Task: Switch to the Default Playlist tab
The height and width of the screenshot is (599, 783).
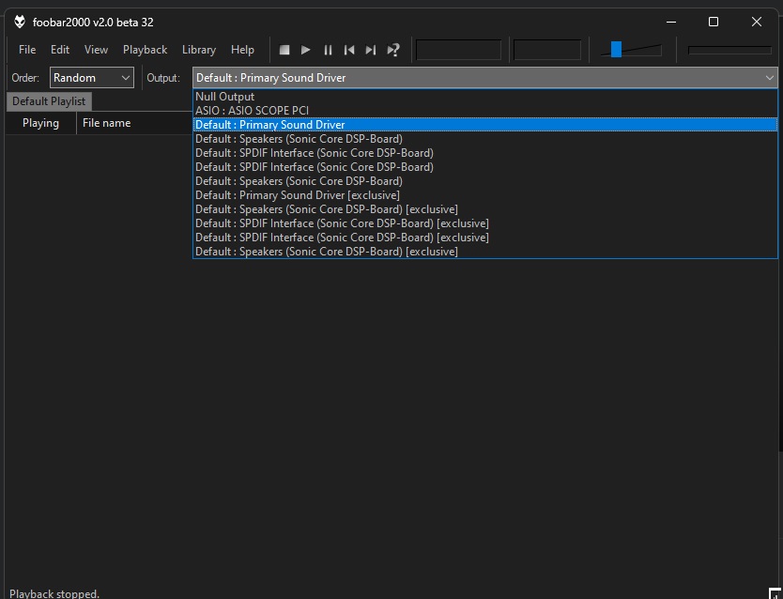Action: click(x=49, y=101)
